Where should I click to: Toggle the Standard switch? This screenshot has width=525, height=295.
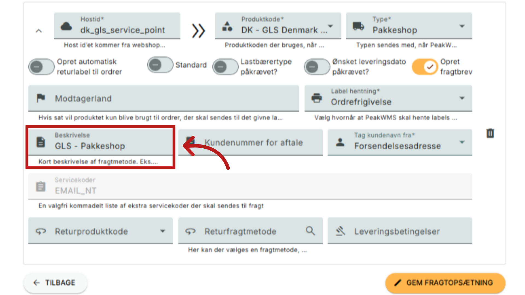click(160, 65)
